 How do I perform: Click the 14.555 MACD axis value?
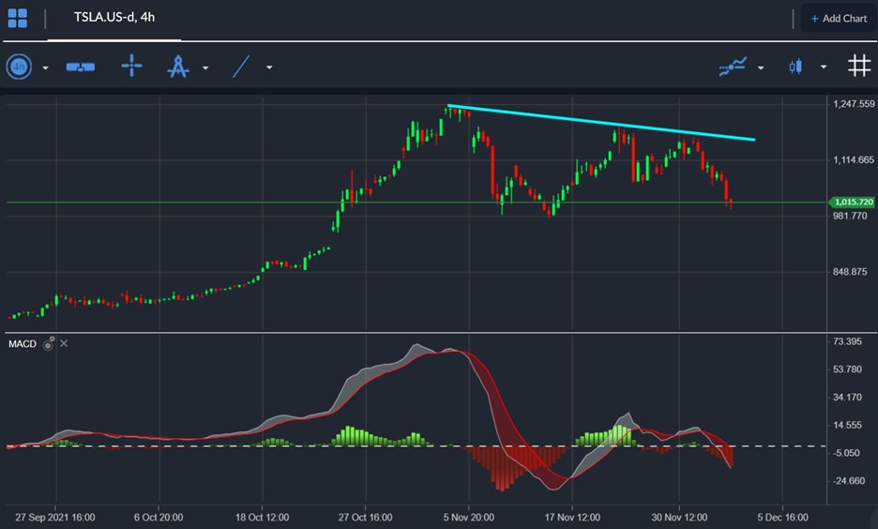[x=847, y=426]
